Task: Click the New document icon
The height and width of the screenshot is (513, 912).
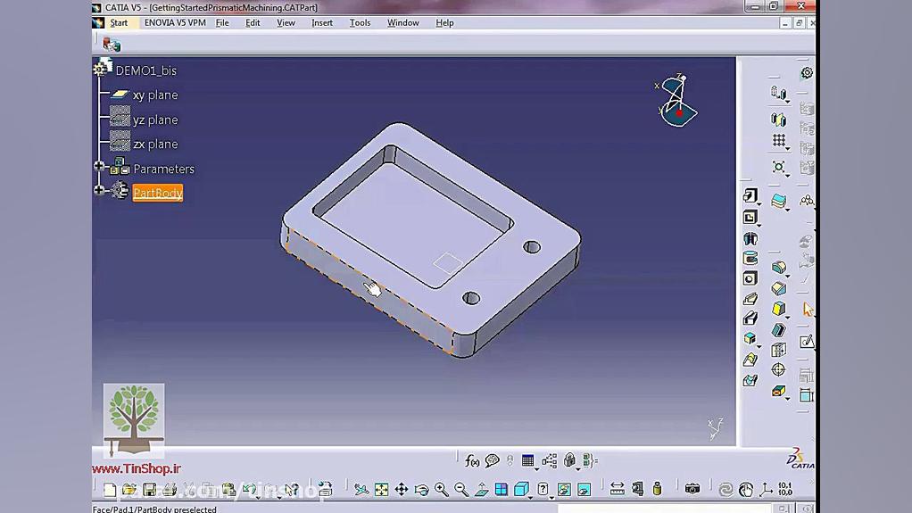Action: coord(110,489)
